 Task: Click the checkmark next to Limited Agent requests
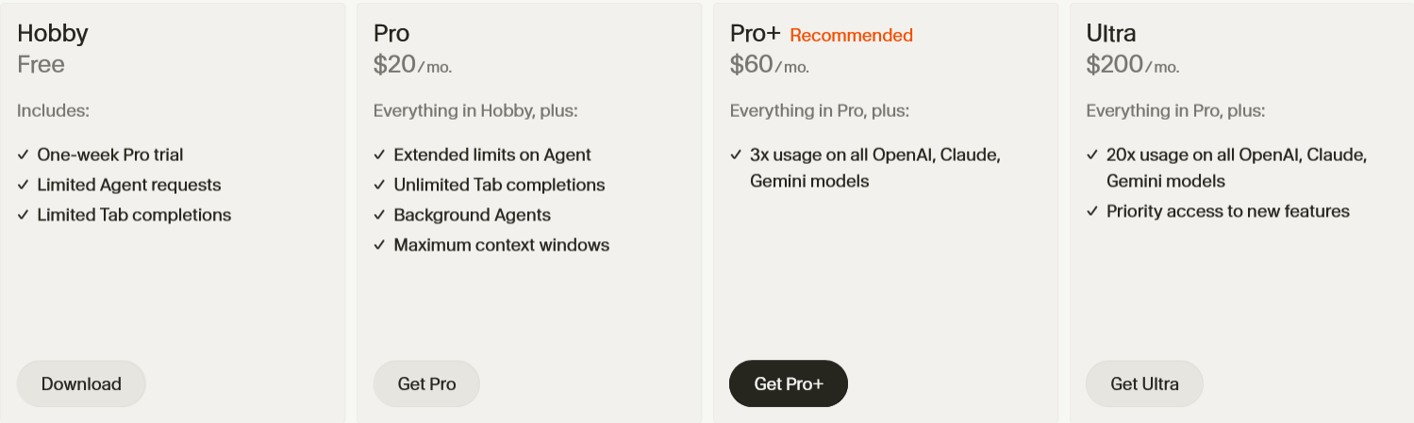(x=23, y=185)
